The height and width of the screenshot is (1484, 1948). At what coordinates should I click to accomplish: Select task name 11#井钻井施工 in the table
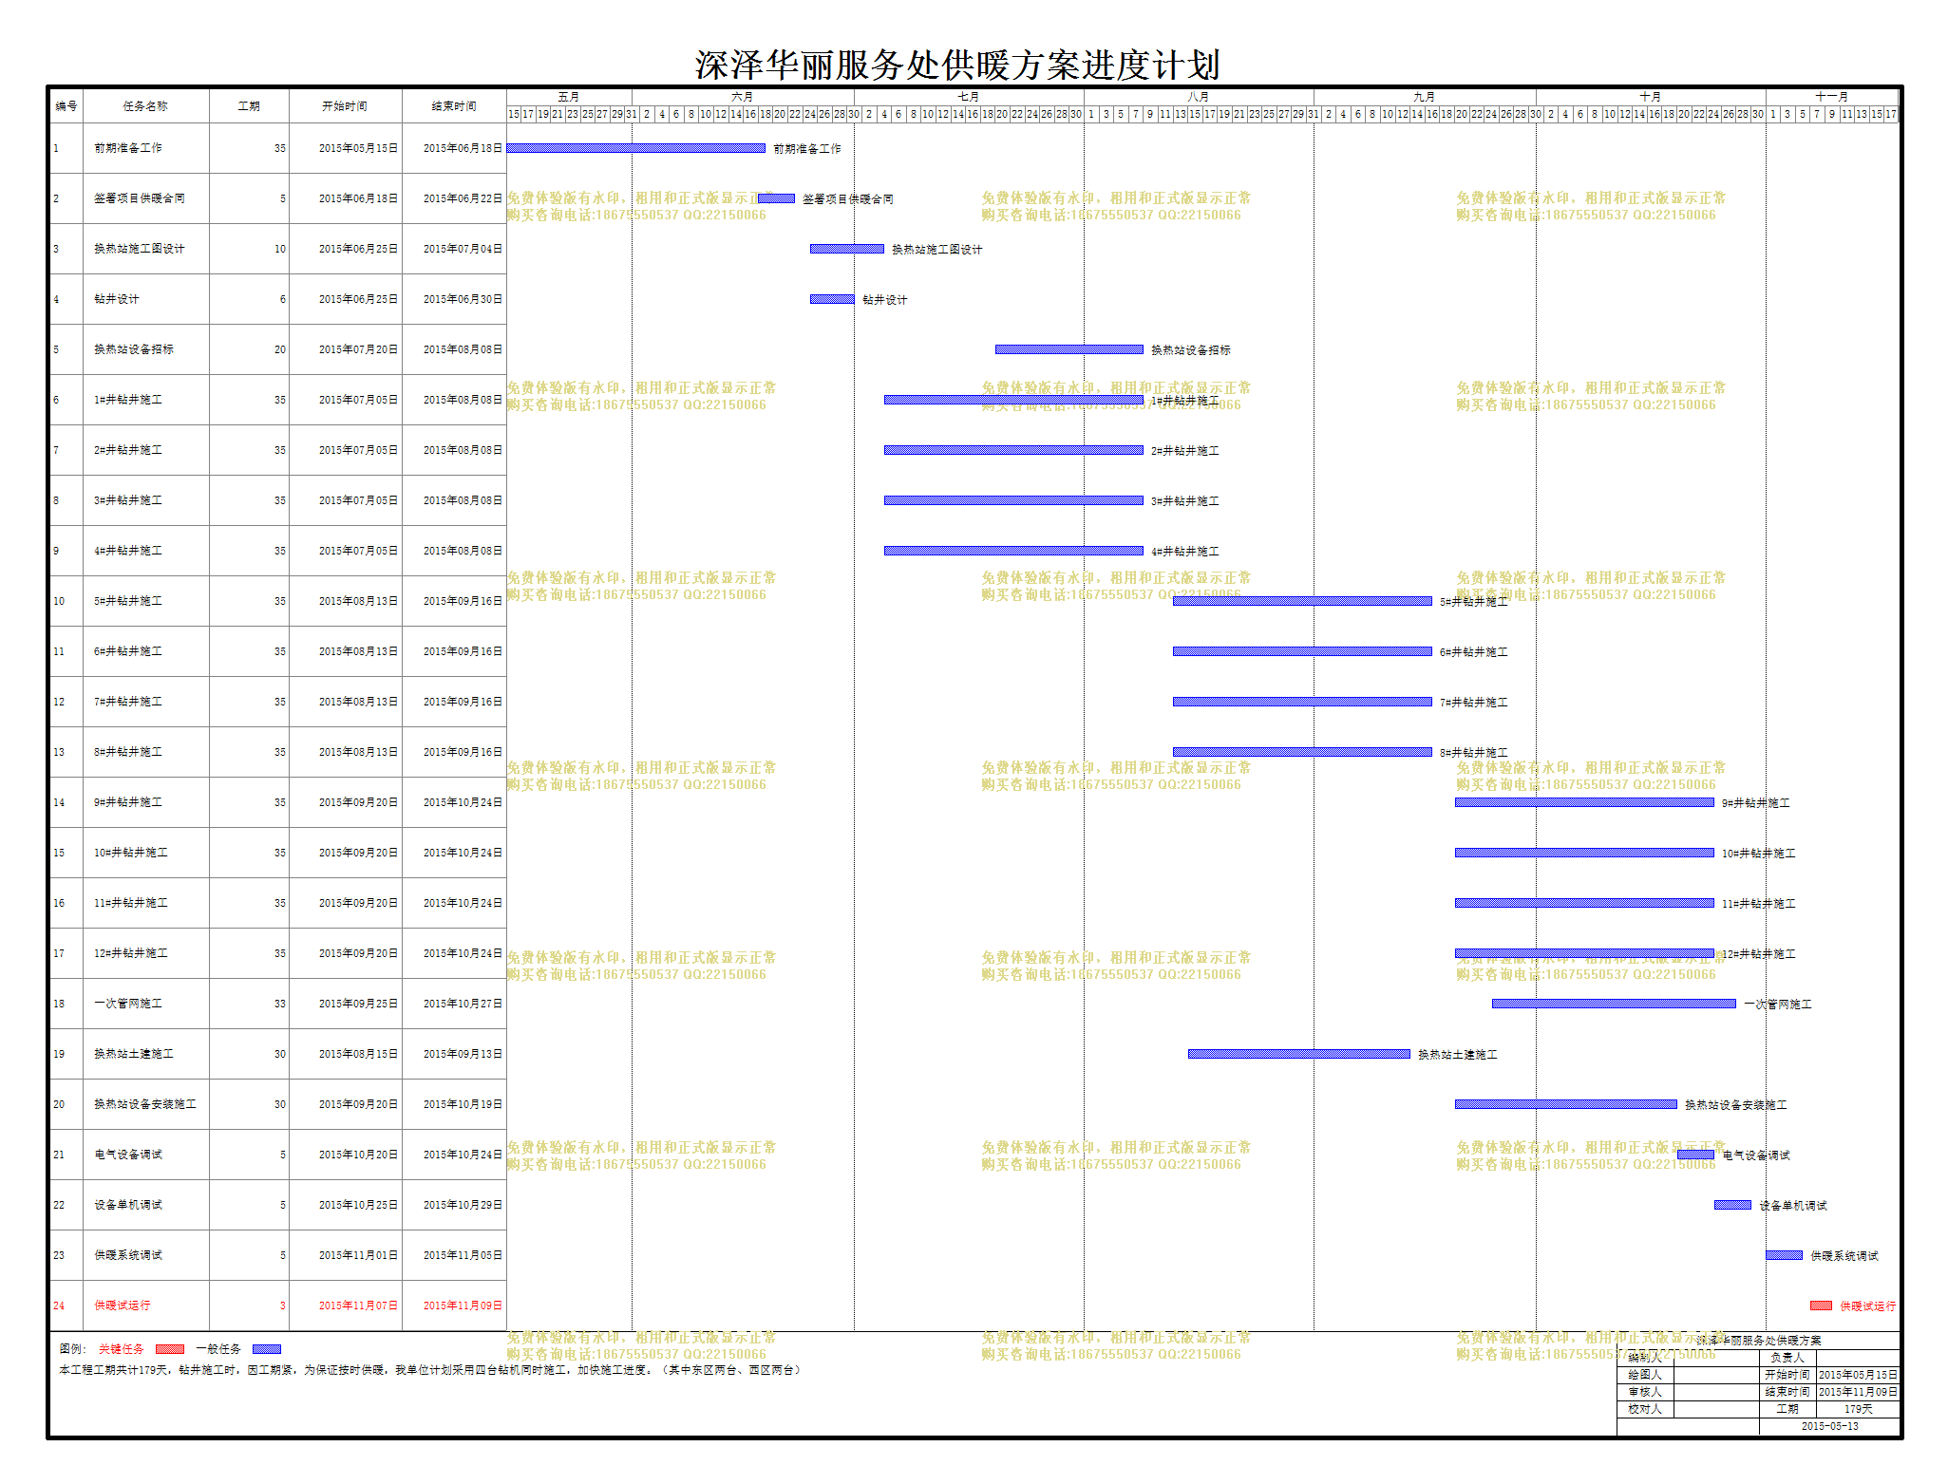131,903
